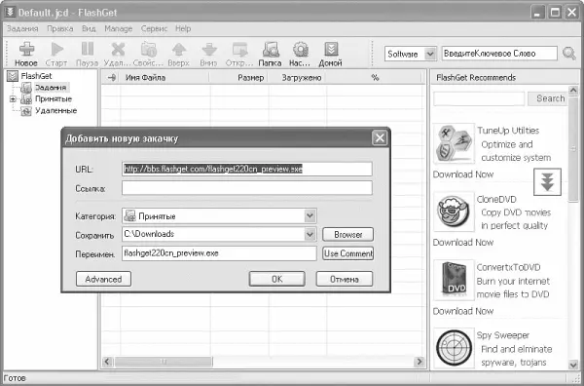Select the Удаленные tree item
The height and width of the screenshot is (386, 584).
(x=55, y=111)
